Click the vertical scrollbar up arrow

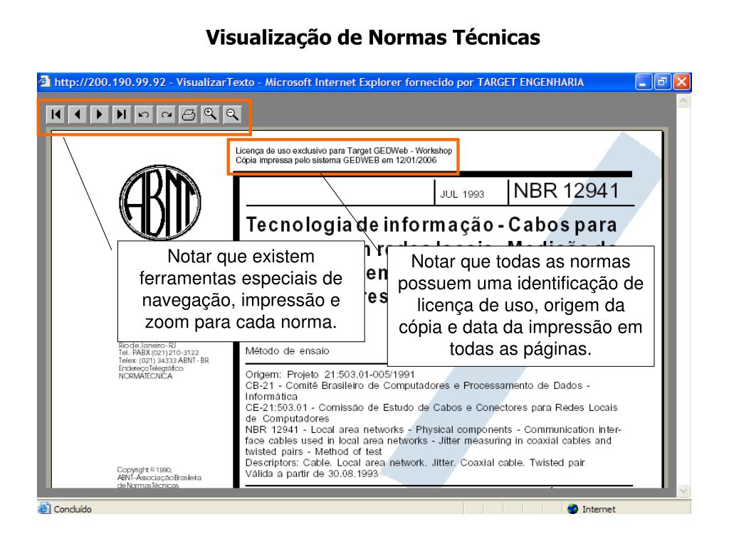pyautogui.click(x=683, y=100)
